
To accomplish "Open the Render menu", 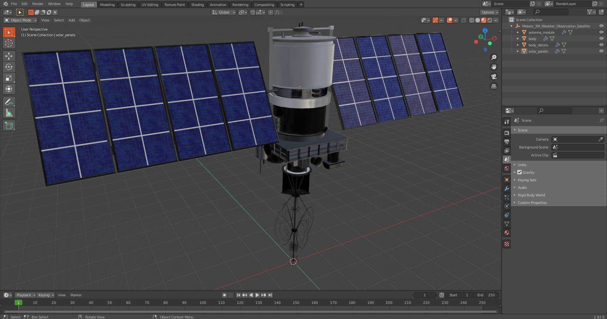I will (38, 4).
